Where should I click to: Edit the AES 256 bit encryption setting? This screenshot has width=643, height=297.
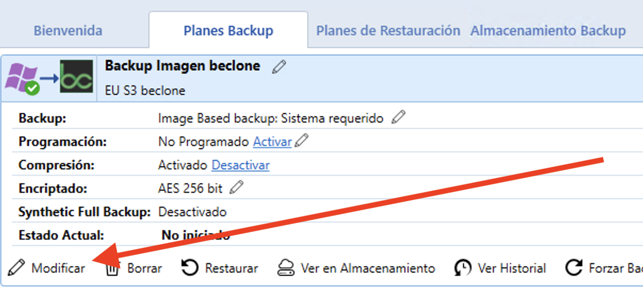pos(237,187)
